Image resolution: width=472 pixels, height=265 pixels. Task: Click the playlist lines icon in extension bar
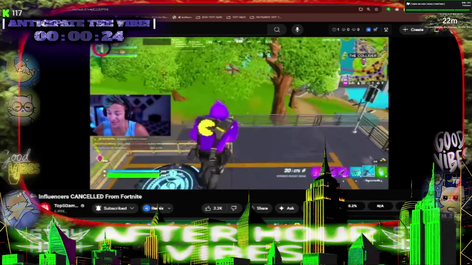[375, 29]
